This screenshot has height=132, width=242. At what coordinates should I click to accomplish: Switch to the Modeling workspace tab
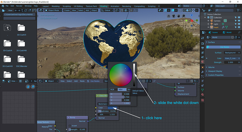[55, 6]
